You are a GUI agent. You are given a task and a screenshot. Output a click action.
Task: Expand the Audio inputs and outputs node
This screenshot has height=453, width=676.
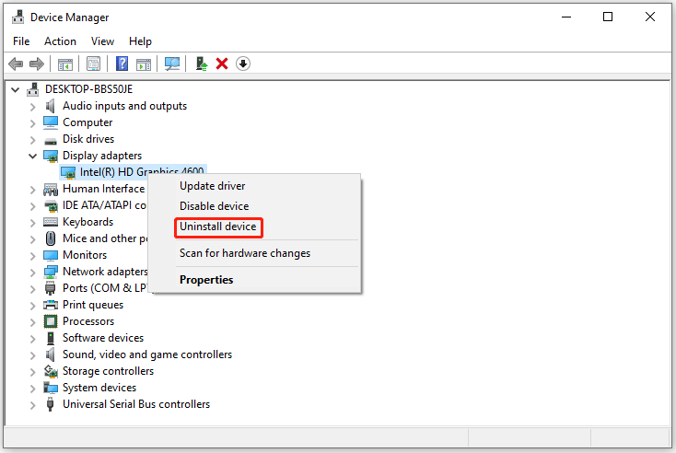[33, 106]
